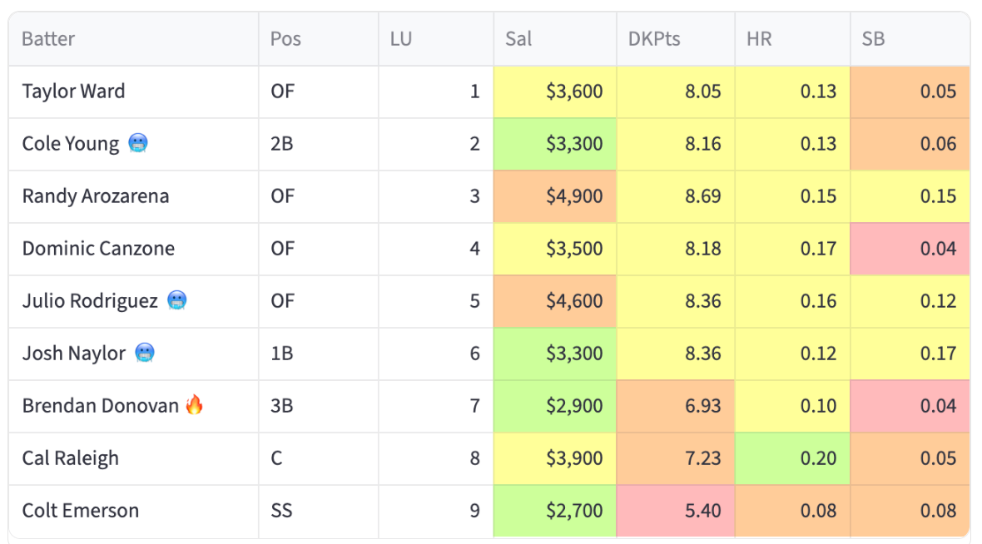The image size is (982, 544).
Task: Click the fire icon next to Brendan Donovan
Action: (x=194, y=405)
